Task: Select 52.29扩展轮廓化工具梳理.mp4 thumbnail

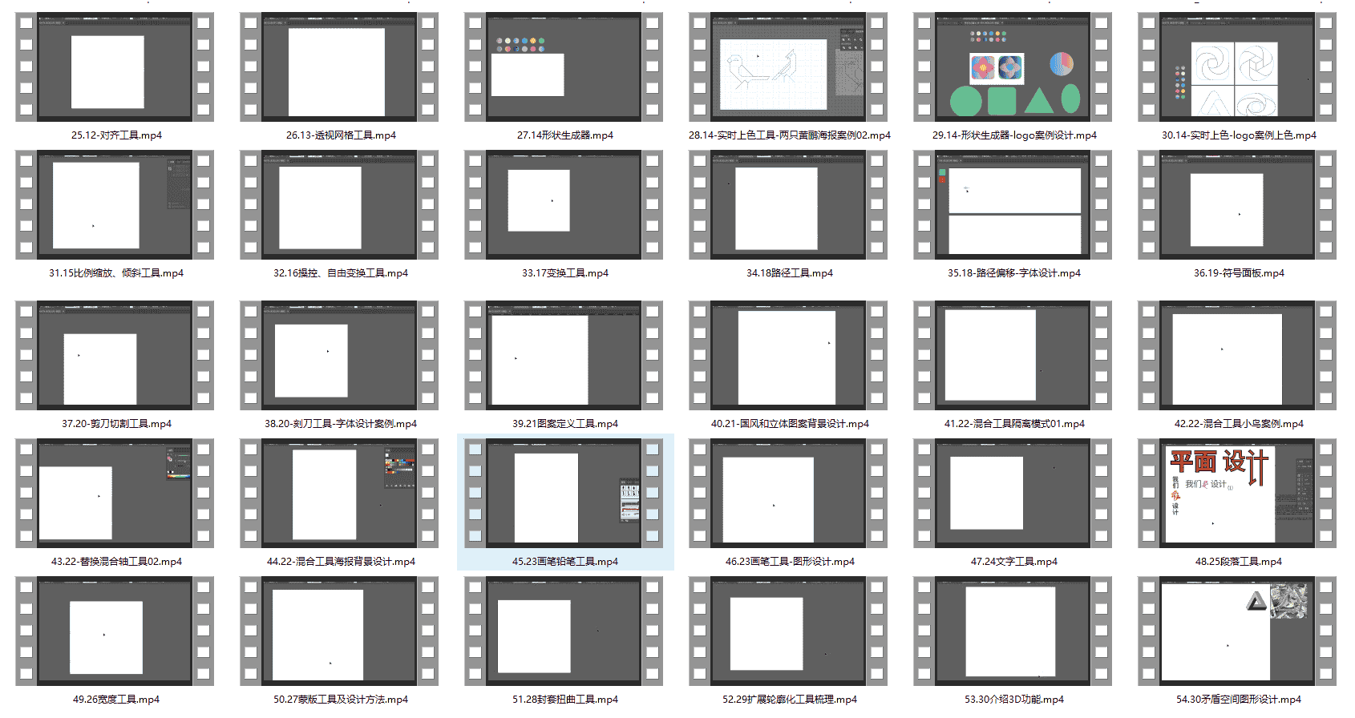Action: click(788, 631)
